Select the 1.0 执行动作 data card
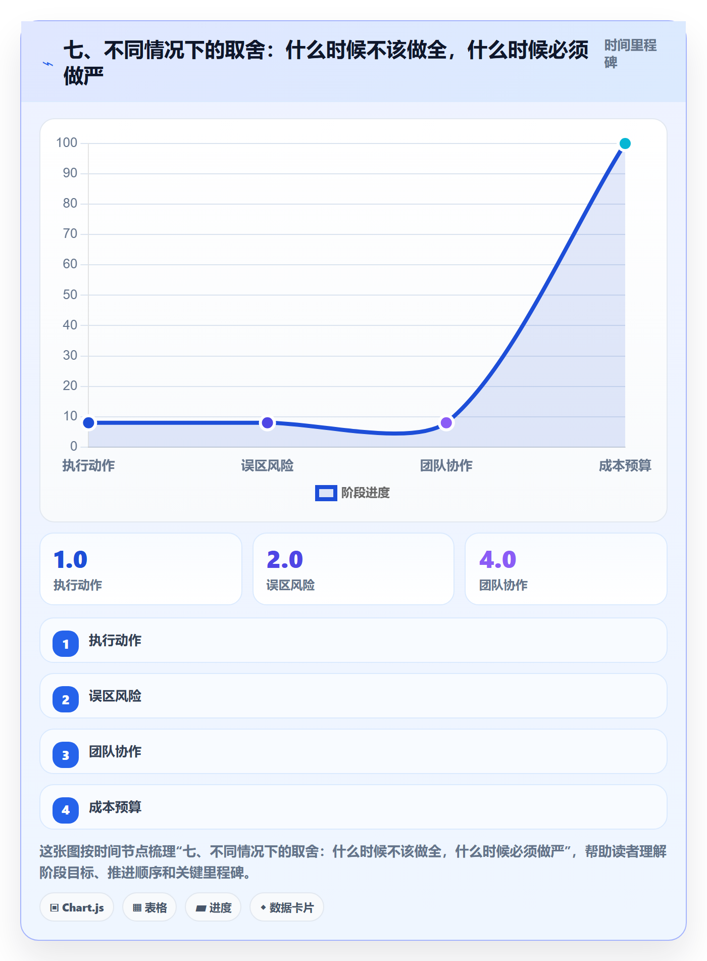 [141, 569]
